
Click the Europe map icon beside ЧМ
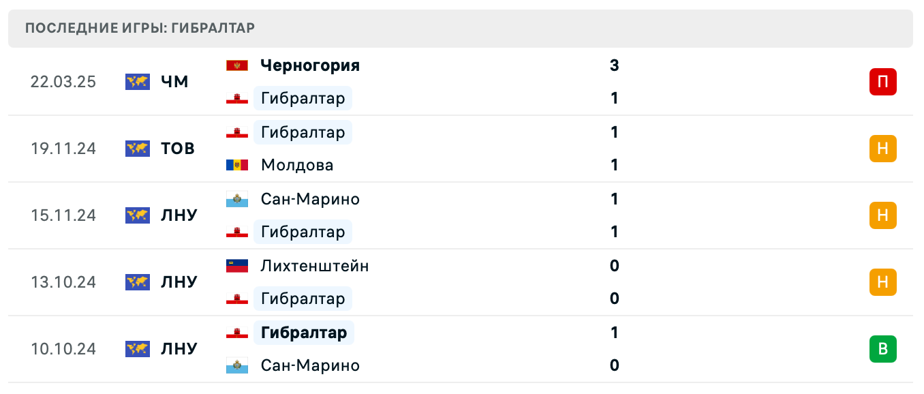(x=137, y=81)
